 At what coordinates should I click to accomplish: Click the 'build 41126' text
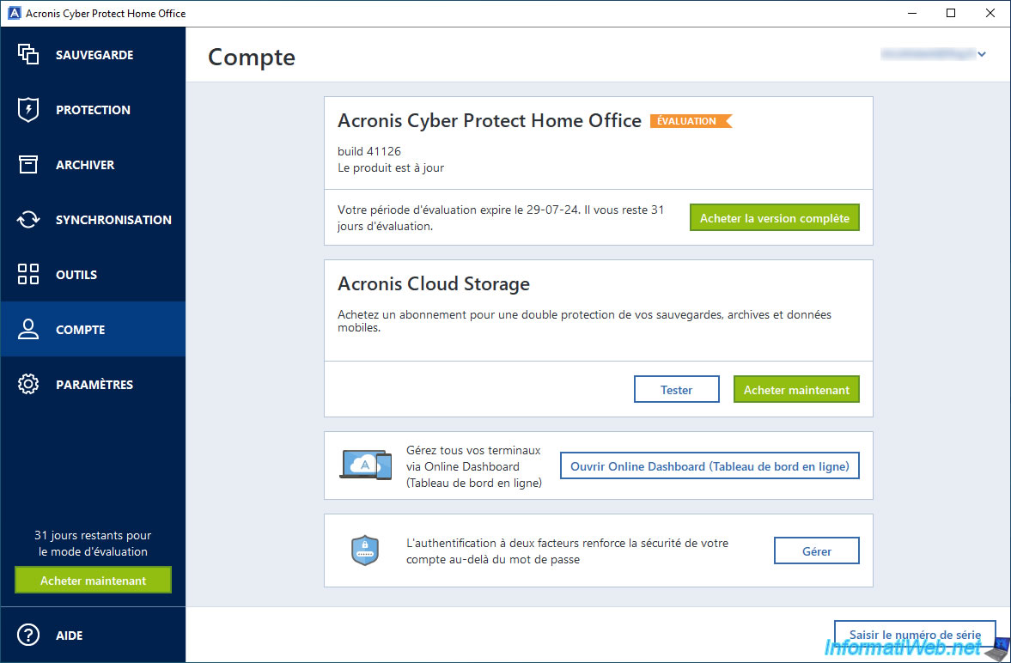pos(368,151)
